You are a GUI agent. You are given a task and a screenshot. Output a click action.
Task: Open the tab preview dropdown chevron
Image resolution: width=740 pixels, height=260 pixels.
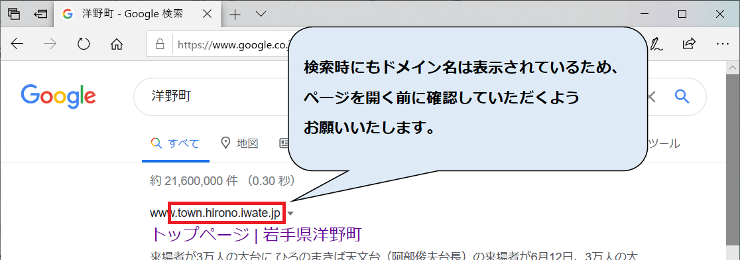pos(261,14)
